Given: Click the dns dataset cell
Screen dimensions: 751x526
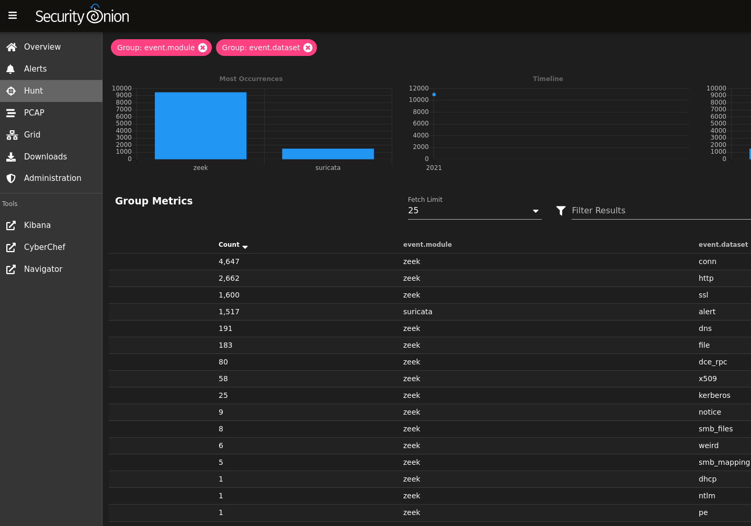Looking at the screenshot, I should click(705, 328).
